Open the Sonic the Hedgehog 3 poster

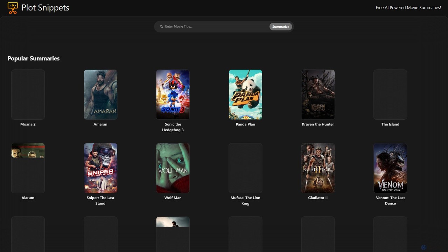(173, 94)
